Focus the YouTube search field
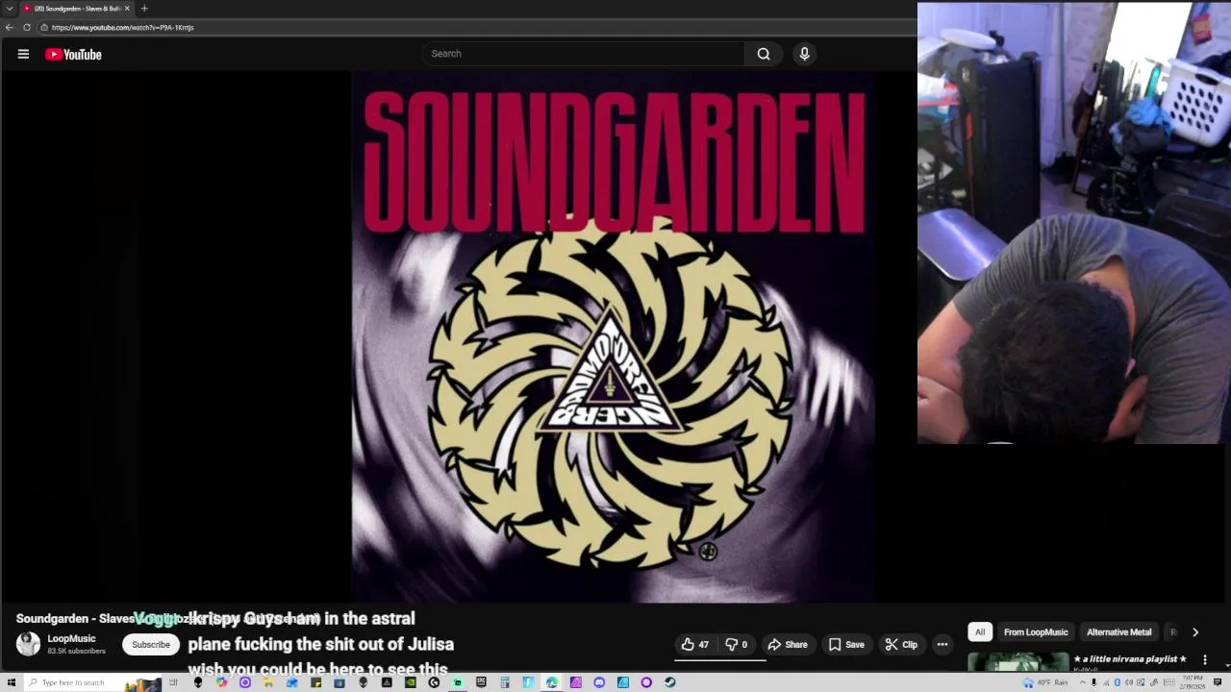Image resolution: width=1231 pixels, height=692 pixels. [x=583, y=54]
